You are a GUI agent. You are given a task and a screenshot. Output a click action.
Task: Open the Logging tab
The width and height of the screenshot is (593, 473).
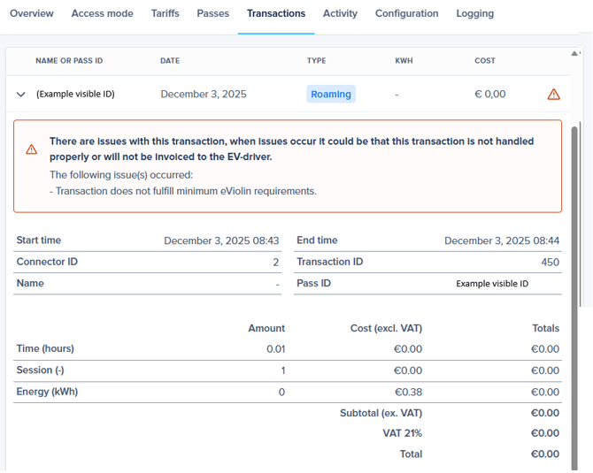click(475, 14)
